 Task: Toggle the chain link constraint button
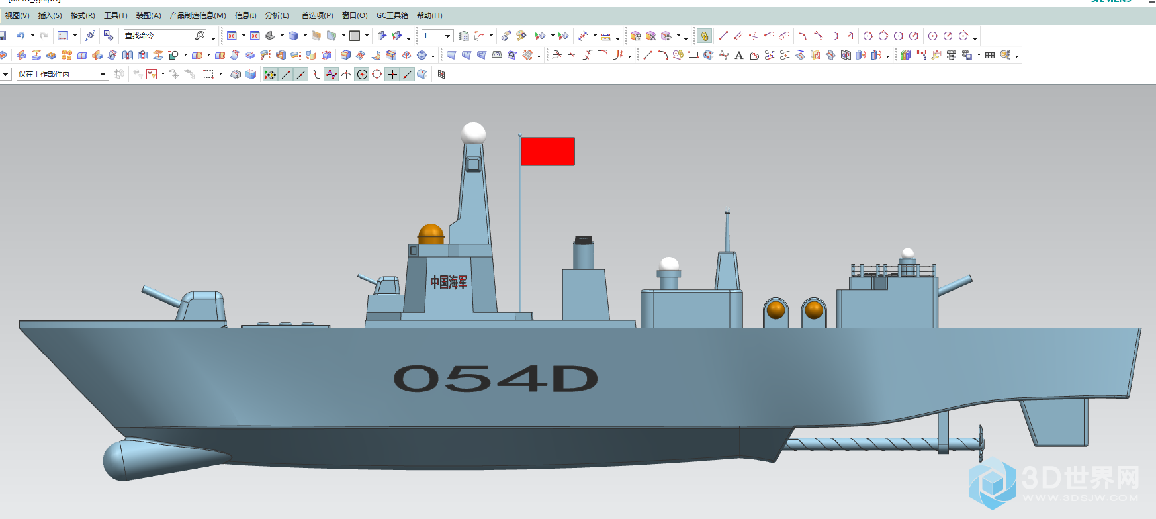click(x=704, y=36)
